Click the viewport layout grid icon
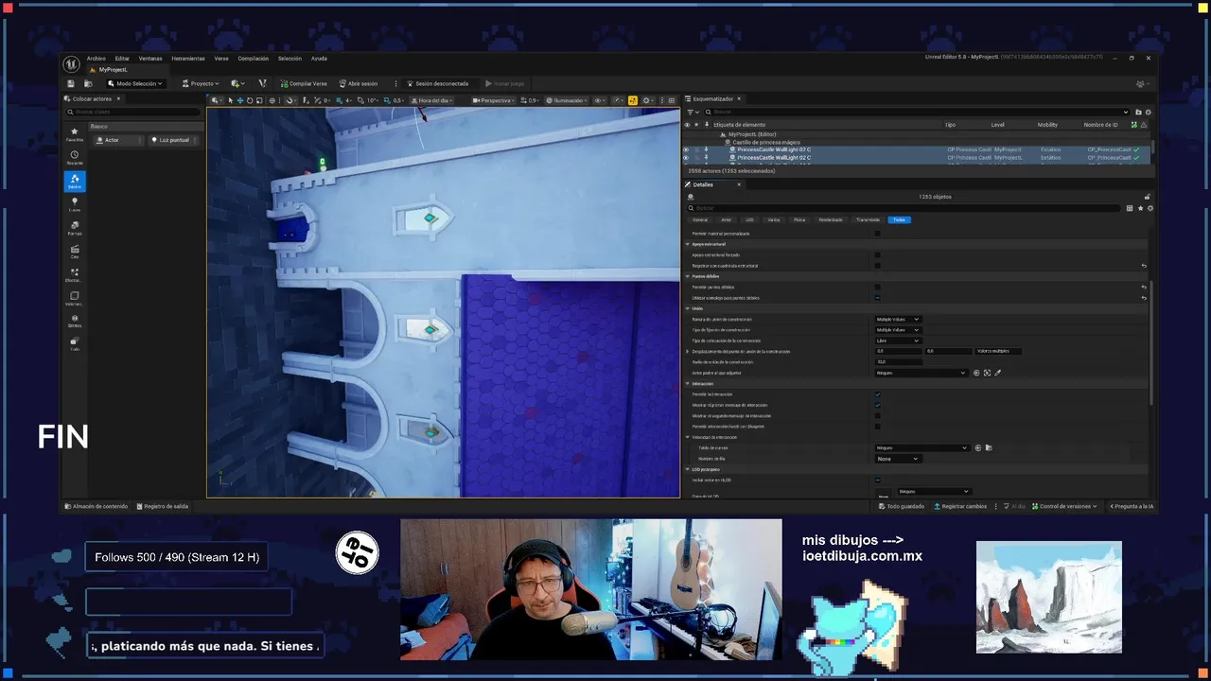Viewport: 1211px width, 681px height. 672,100
